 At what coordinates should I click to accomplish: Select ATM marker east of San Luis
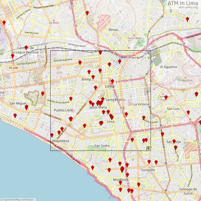(x=188, y=112)
